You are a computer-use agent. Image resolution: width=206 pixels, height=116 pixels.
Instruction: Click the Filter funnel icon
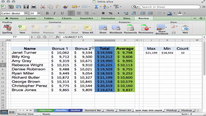click(116, 7)
